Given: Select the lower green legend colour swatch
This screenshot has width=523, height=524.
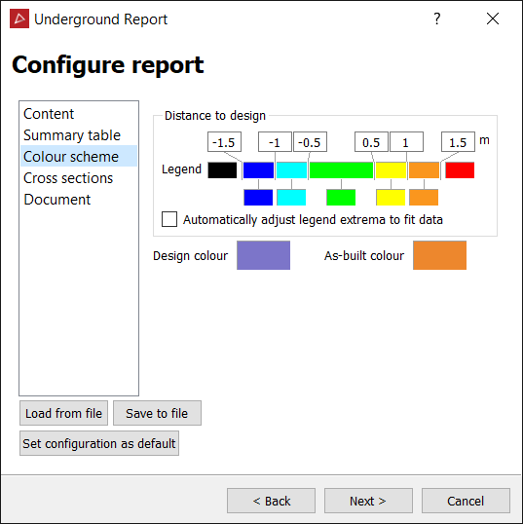Looking at the screenshot, I should click(x=341, y=197).
